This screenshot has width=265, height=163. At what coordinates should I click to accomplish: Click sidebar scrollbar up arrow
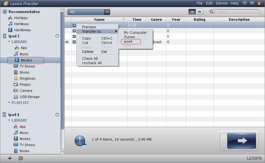(62, 10)
